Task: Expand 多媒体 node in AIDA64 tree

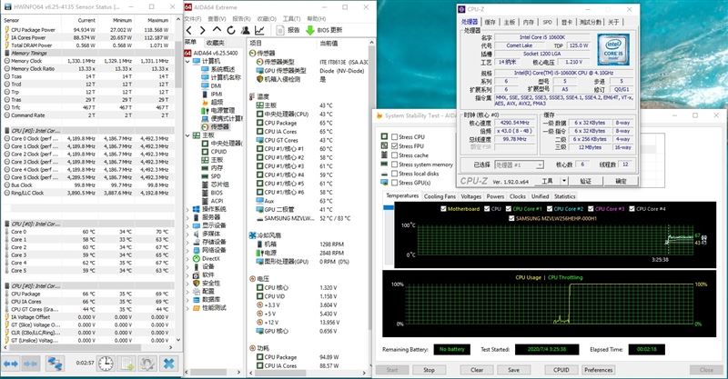Action: point(187,234)
